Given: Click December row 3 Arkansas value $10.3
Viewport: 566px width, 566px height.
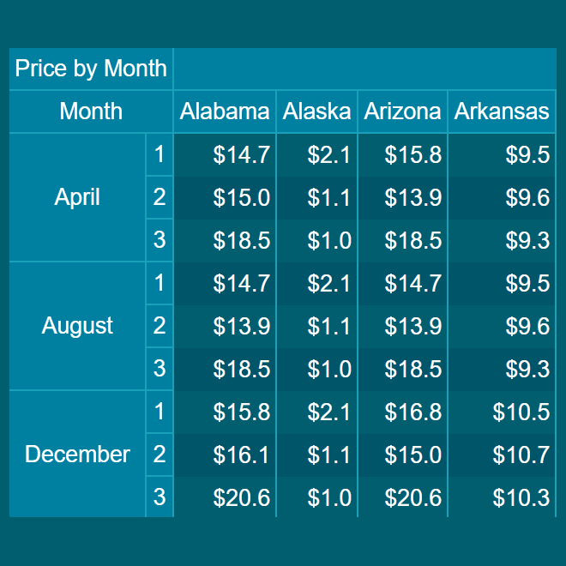Looking at the screenshot, I should pyautogui.click(x=502, y=497).
